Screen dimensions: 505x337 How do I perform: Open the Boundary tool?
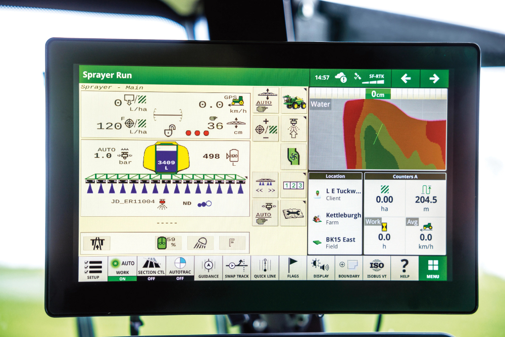point(349,268)
